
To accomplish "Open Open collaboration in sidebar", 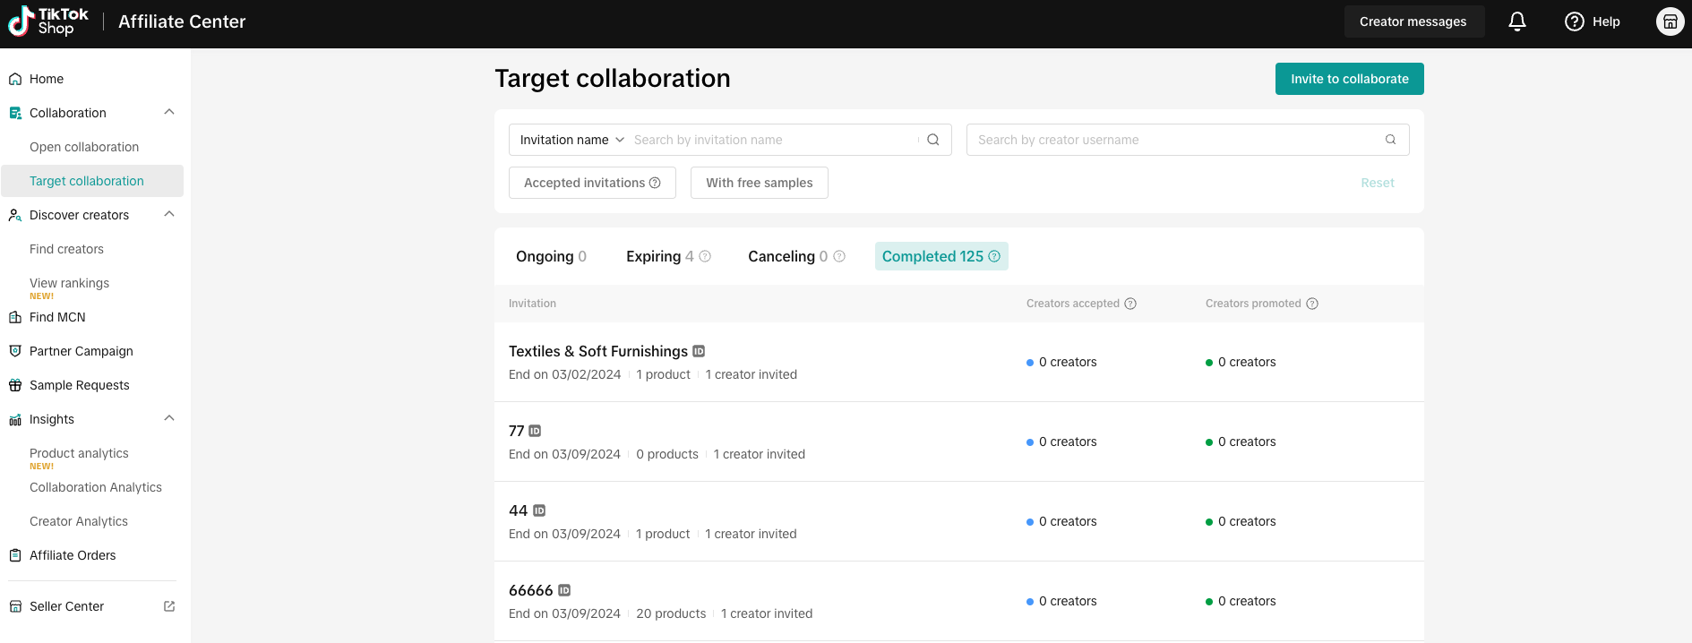I will point(84,147).
